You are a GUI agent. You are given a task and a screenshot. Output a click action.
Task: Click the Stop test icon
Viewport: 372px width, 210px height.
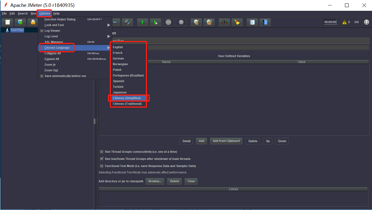[168, 22]
